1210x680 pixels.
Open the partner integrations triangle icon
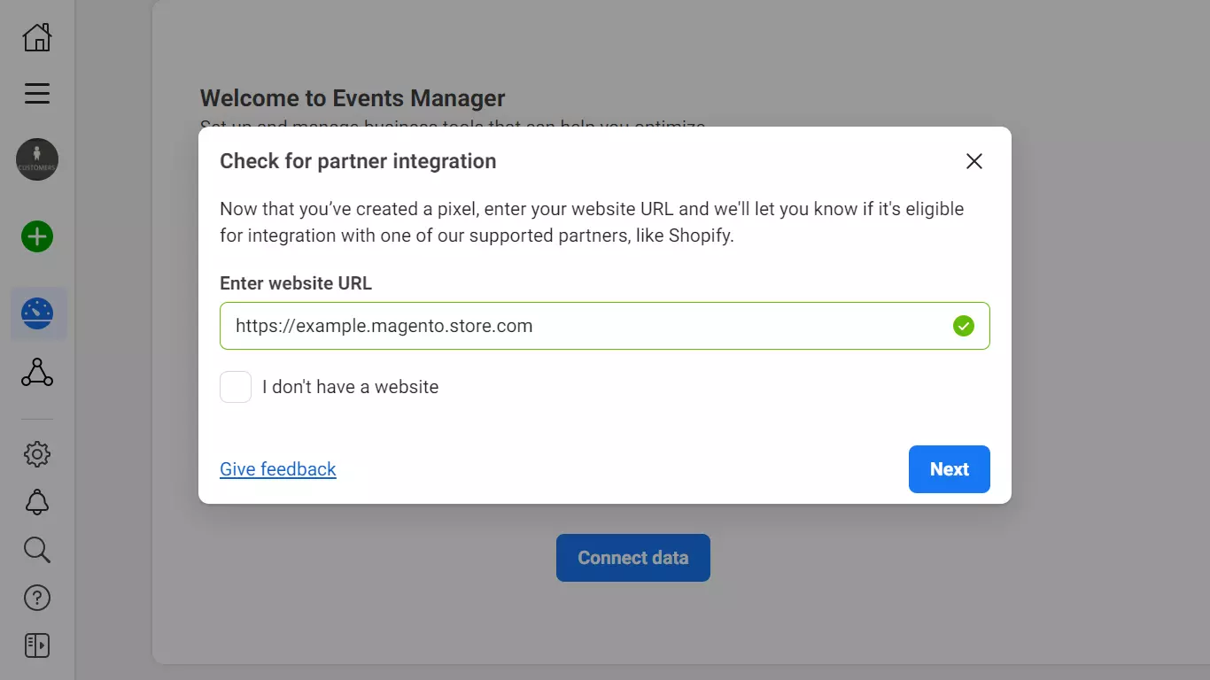click(x=37, y=373)
